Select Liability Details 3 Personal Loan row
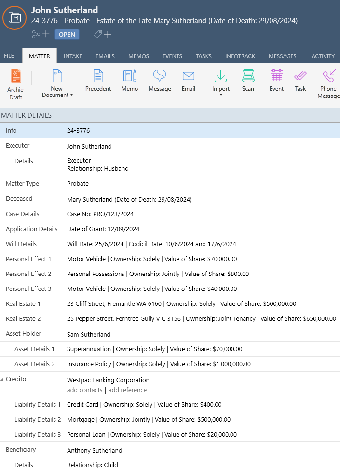340x468 pixels. [170, 434]
